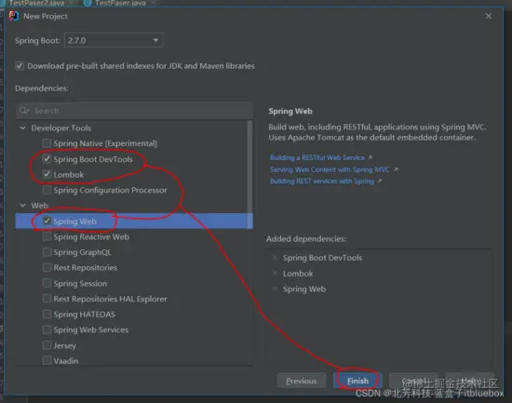Image resolution: width=512 pixels, height=403 pixels.
Task: Enable the Vaadin dependency
Action: click(47, 360)
